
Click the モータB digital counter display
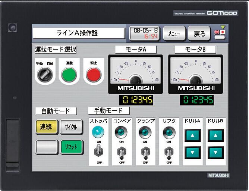(x=196, y=100)
